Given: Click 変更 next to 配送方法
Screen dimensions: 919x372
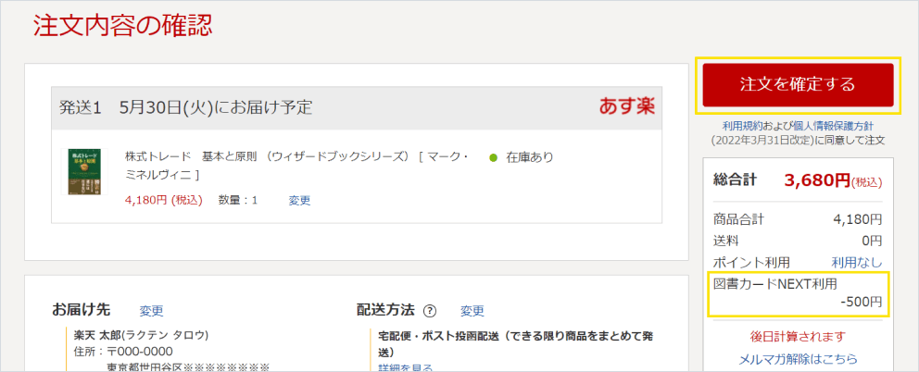Looking at the screenshot, I should point(472,311).
